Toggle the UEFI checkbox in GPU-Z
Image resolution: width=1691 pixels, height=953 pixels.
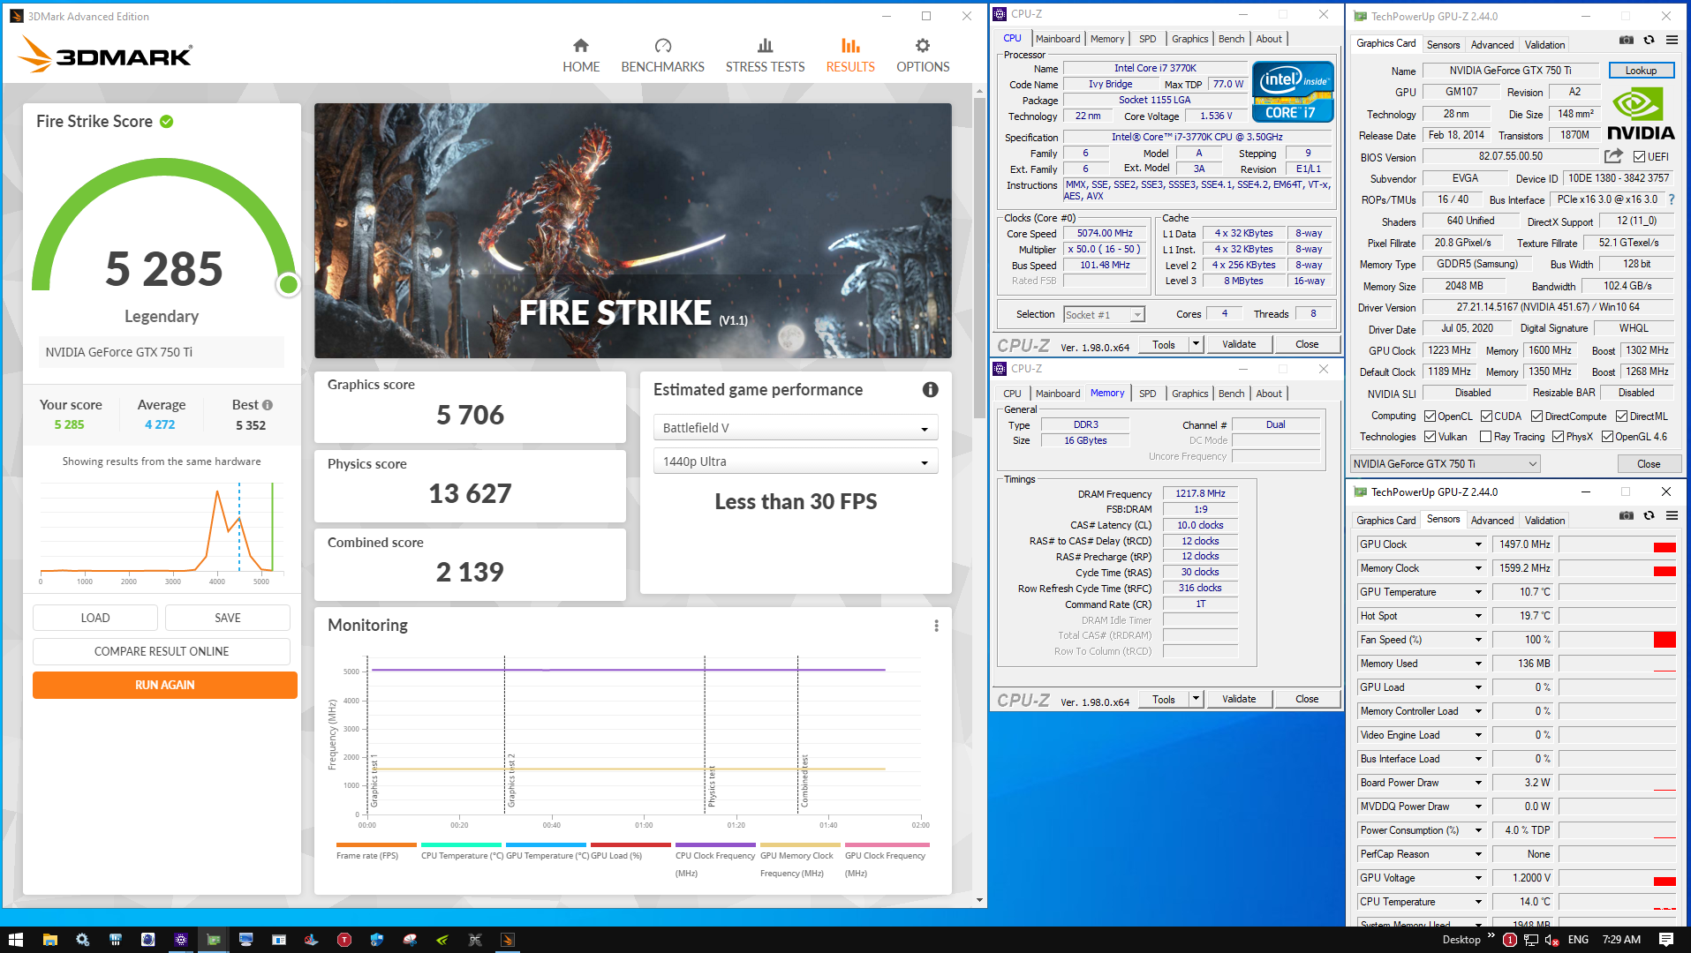pos(1639,157)
